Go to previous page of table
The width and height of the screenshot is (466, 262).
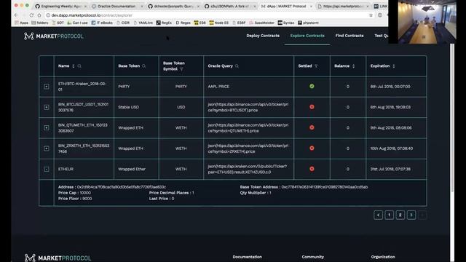(x=379, y=215)
